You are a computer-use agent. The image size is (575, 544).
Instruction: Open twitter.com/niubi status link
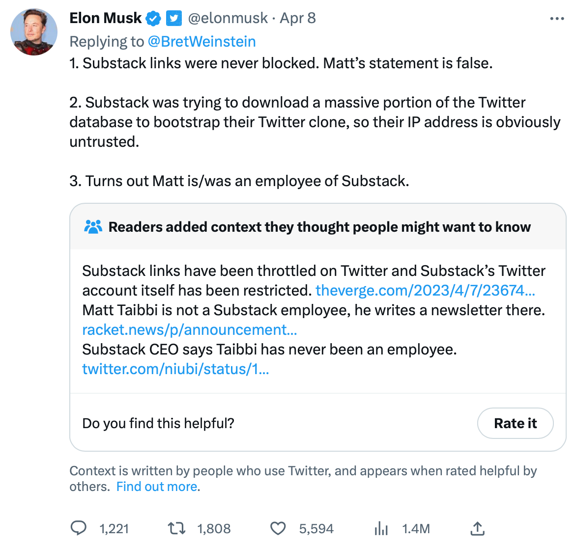point(175,369)
